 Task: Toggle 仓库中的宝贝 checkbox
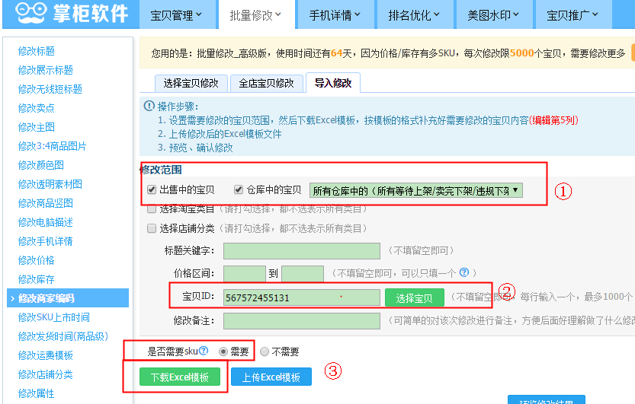239,189
